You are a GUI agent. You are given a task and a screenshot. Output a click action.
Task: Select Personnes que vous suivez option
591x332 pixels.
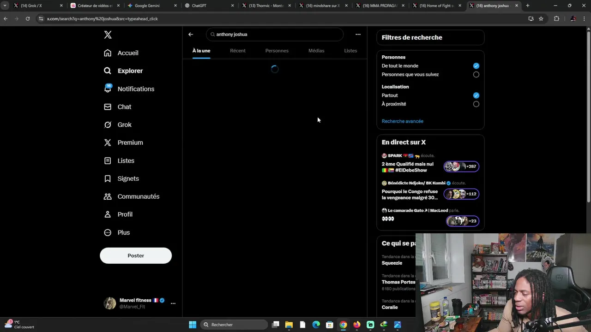point(476,75)
